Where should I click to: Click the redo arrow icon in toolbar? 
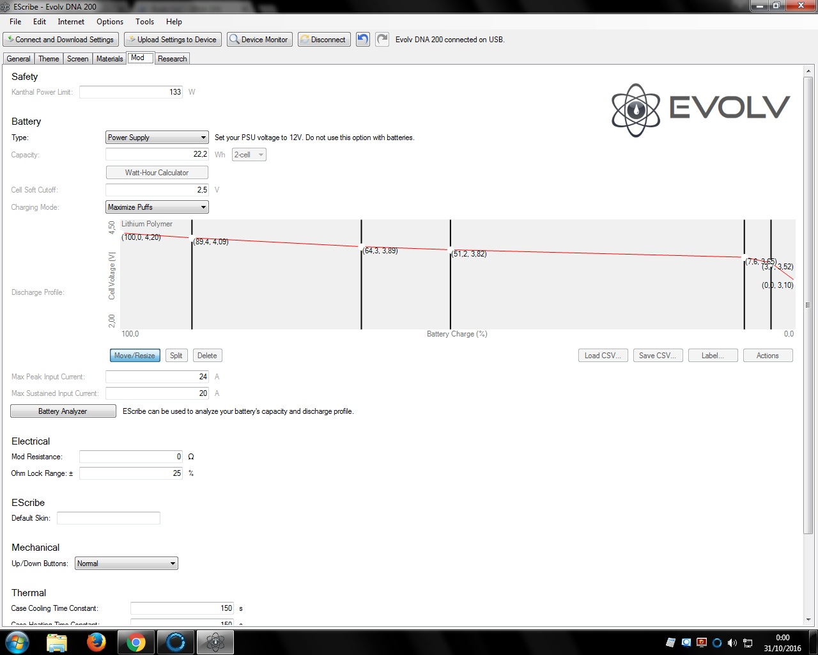point(382,40)
